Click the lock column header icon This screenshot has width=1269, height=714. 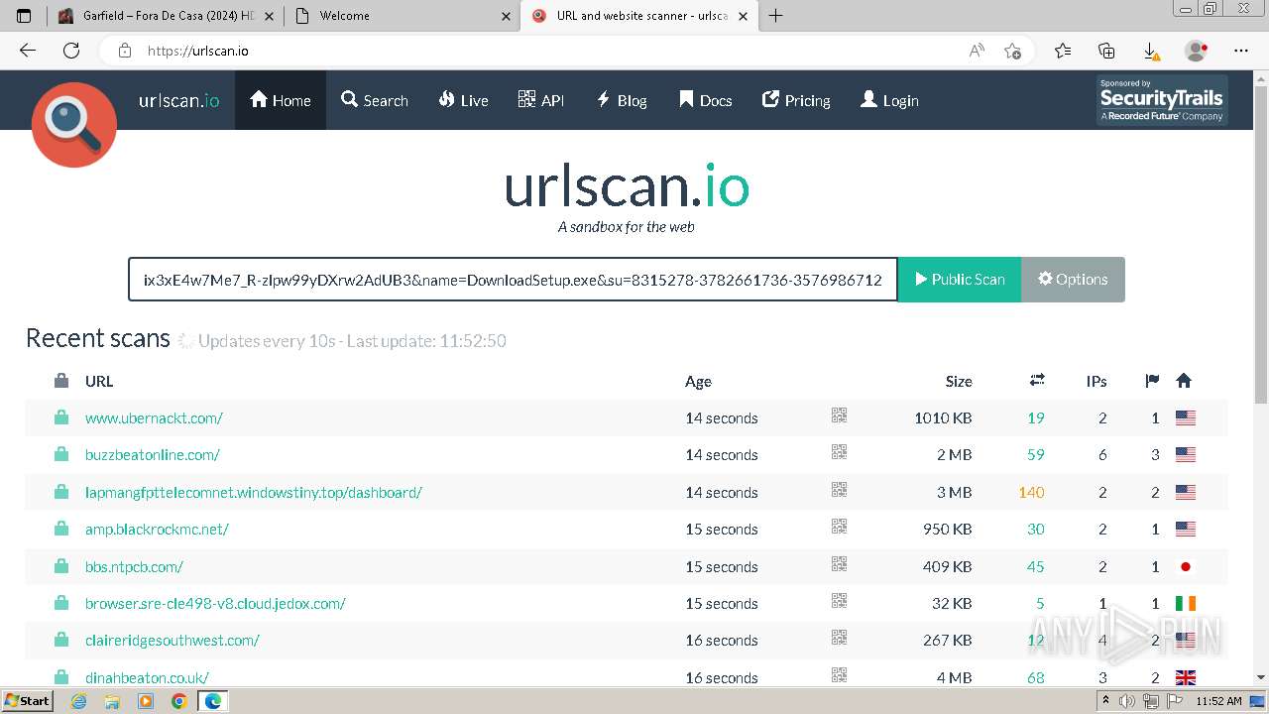point(61,381)
